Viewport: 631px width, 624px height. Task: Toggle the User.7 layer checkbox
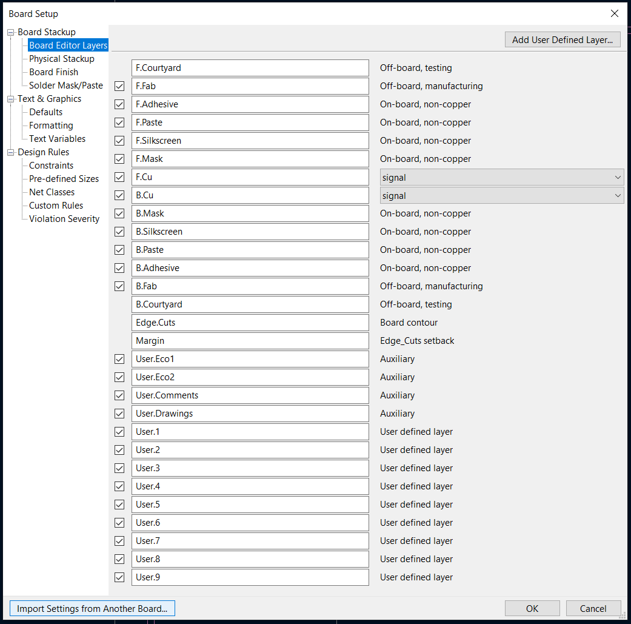pos(119,541)
